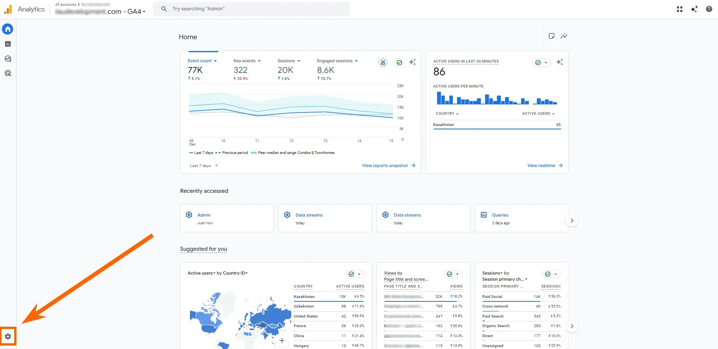
Task: Click the sticky note icon near Home title
Action: pyautogui.click(x=551, y=36)
